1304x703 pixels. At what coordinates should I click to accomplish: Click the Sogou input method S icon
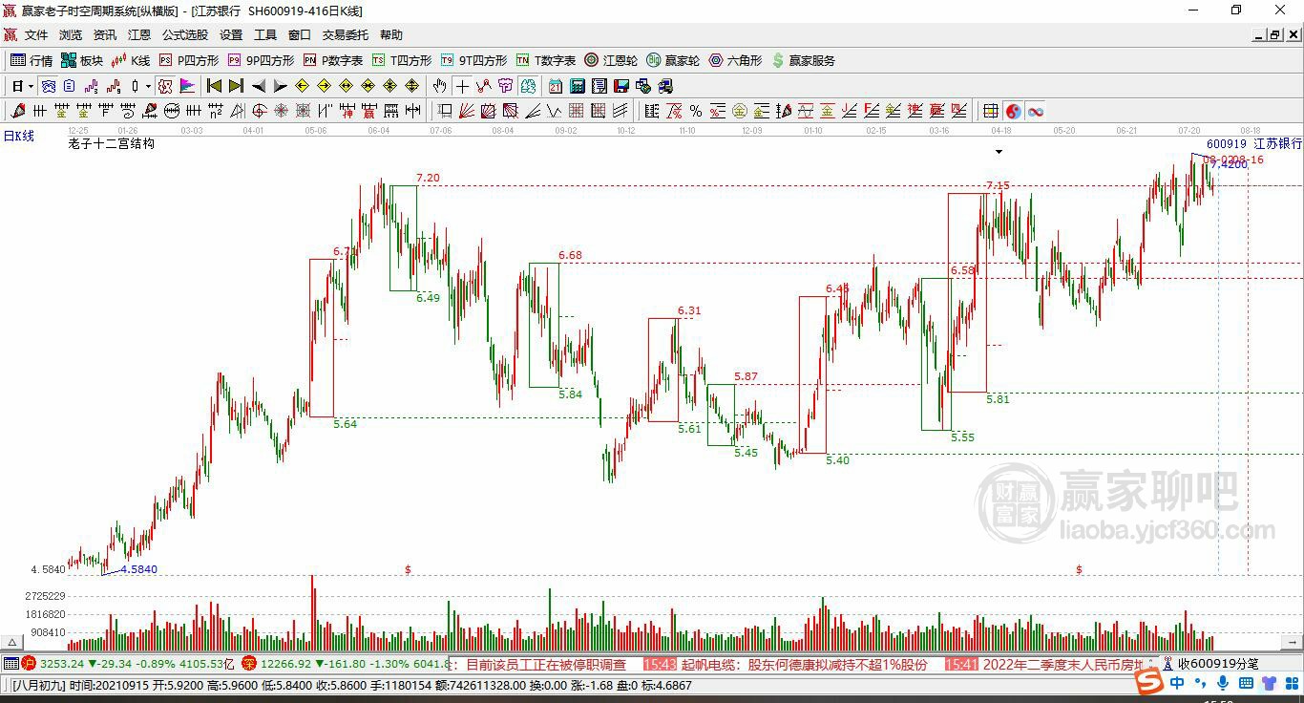[1150, 683]
